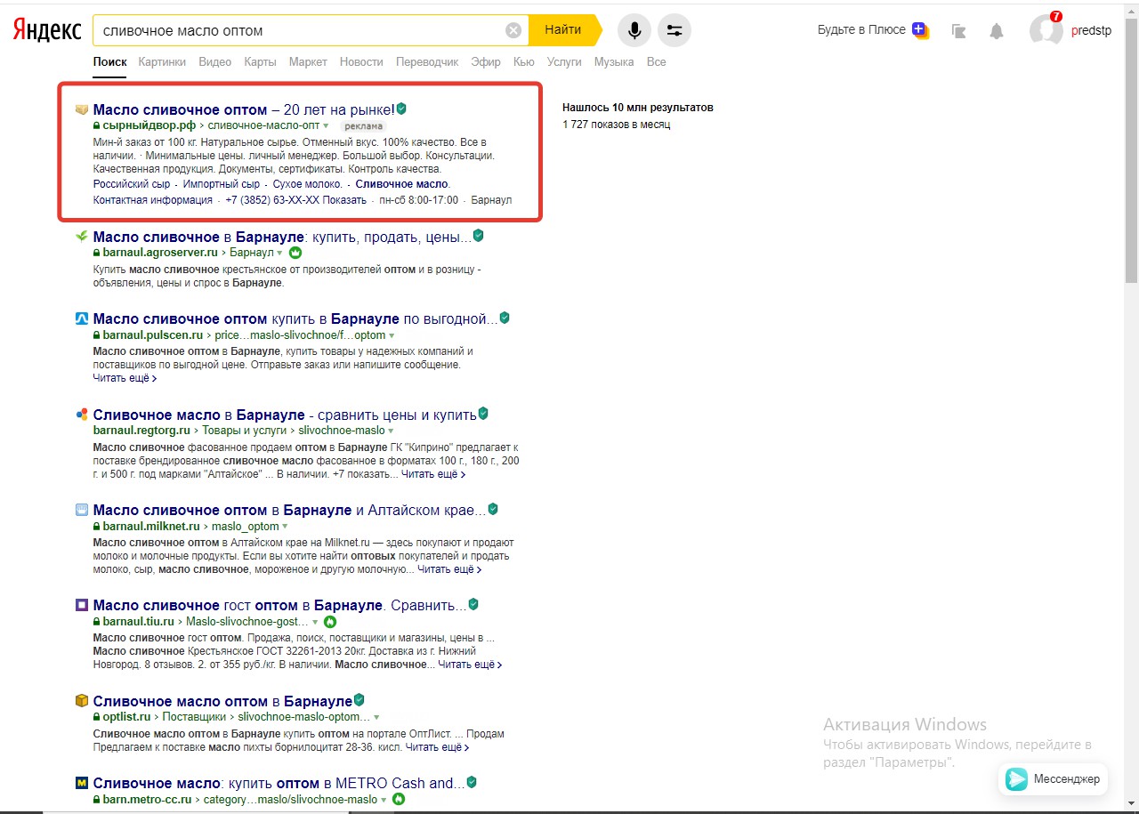Expand dropdown arrow after milknet maslo_optom path

pyautogui.click(x=286, y=527)
